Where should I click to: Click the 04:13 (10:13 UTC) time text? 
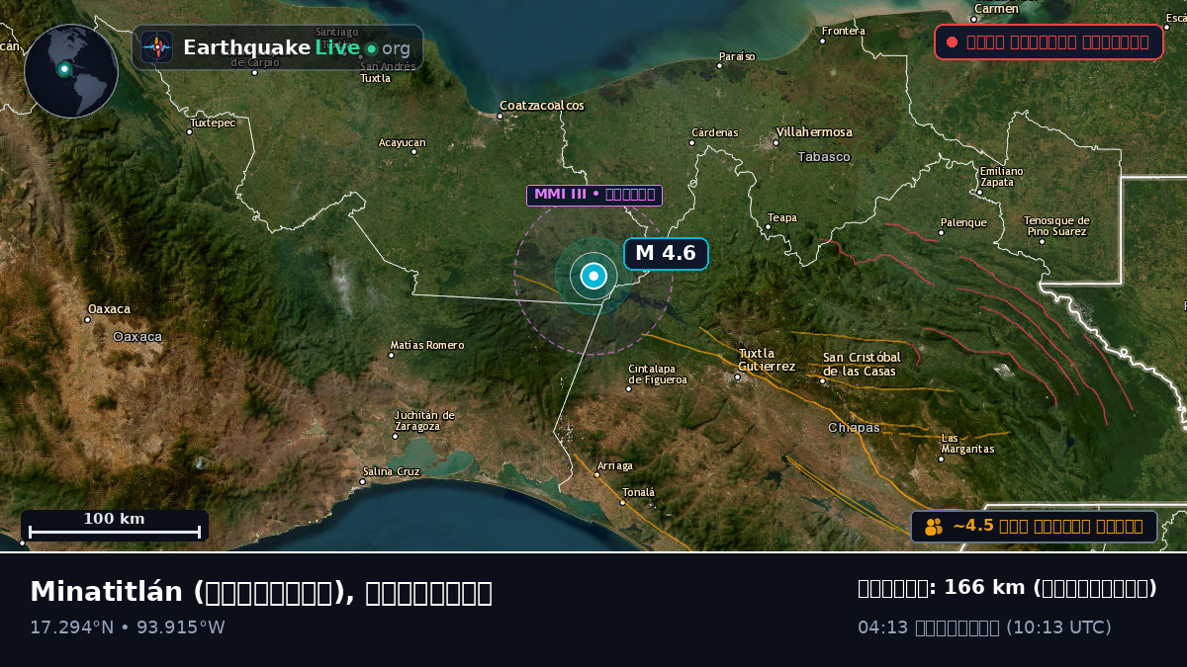[984, 627]
